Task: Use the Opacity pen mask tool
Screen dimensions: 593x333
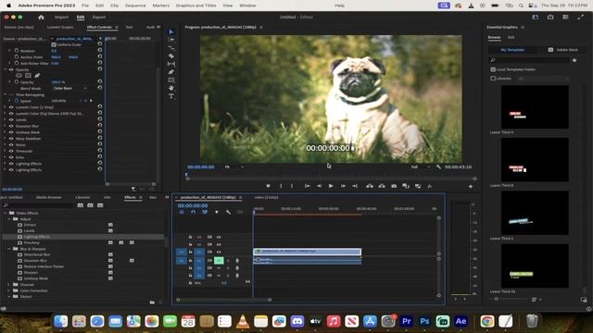Action: click(x=37, y=76)
